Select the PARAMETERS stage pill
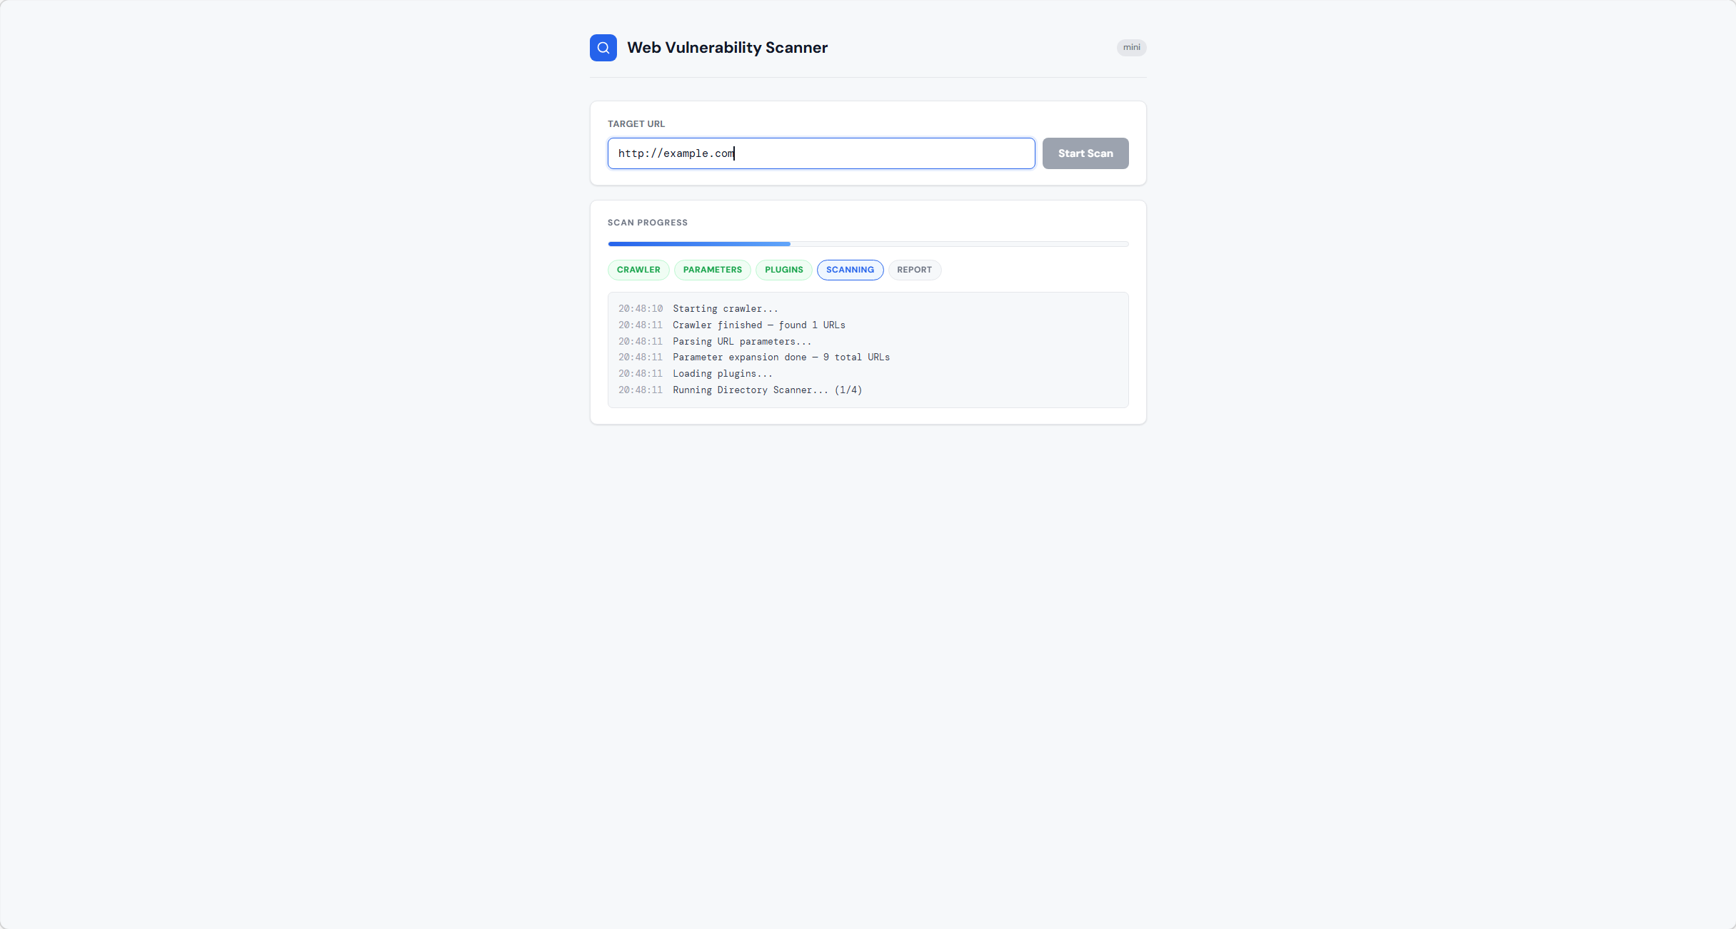This screenshot has height=929, width=1736. tap(712, 270)
